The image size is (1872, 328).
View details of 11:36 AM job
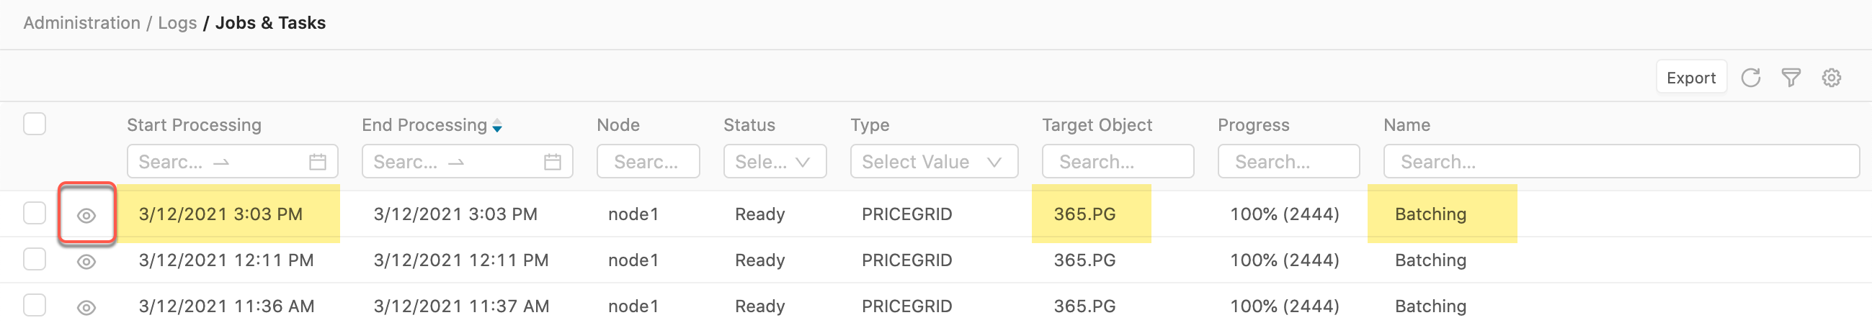(86, 308)
